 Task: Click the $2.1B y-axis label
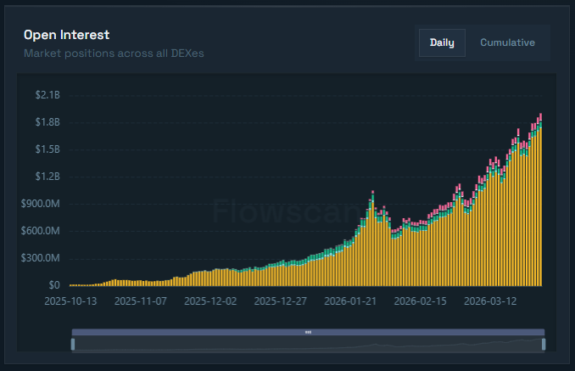click(x=47, y=95)
